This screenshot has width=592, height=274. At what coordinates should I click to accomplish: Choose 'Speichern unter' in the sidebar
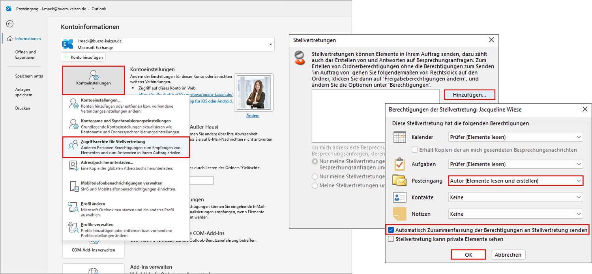click(x=29, y=76)
